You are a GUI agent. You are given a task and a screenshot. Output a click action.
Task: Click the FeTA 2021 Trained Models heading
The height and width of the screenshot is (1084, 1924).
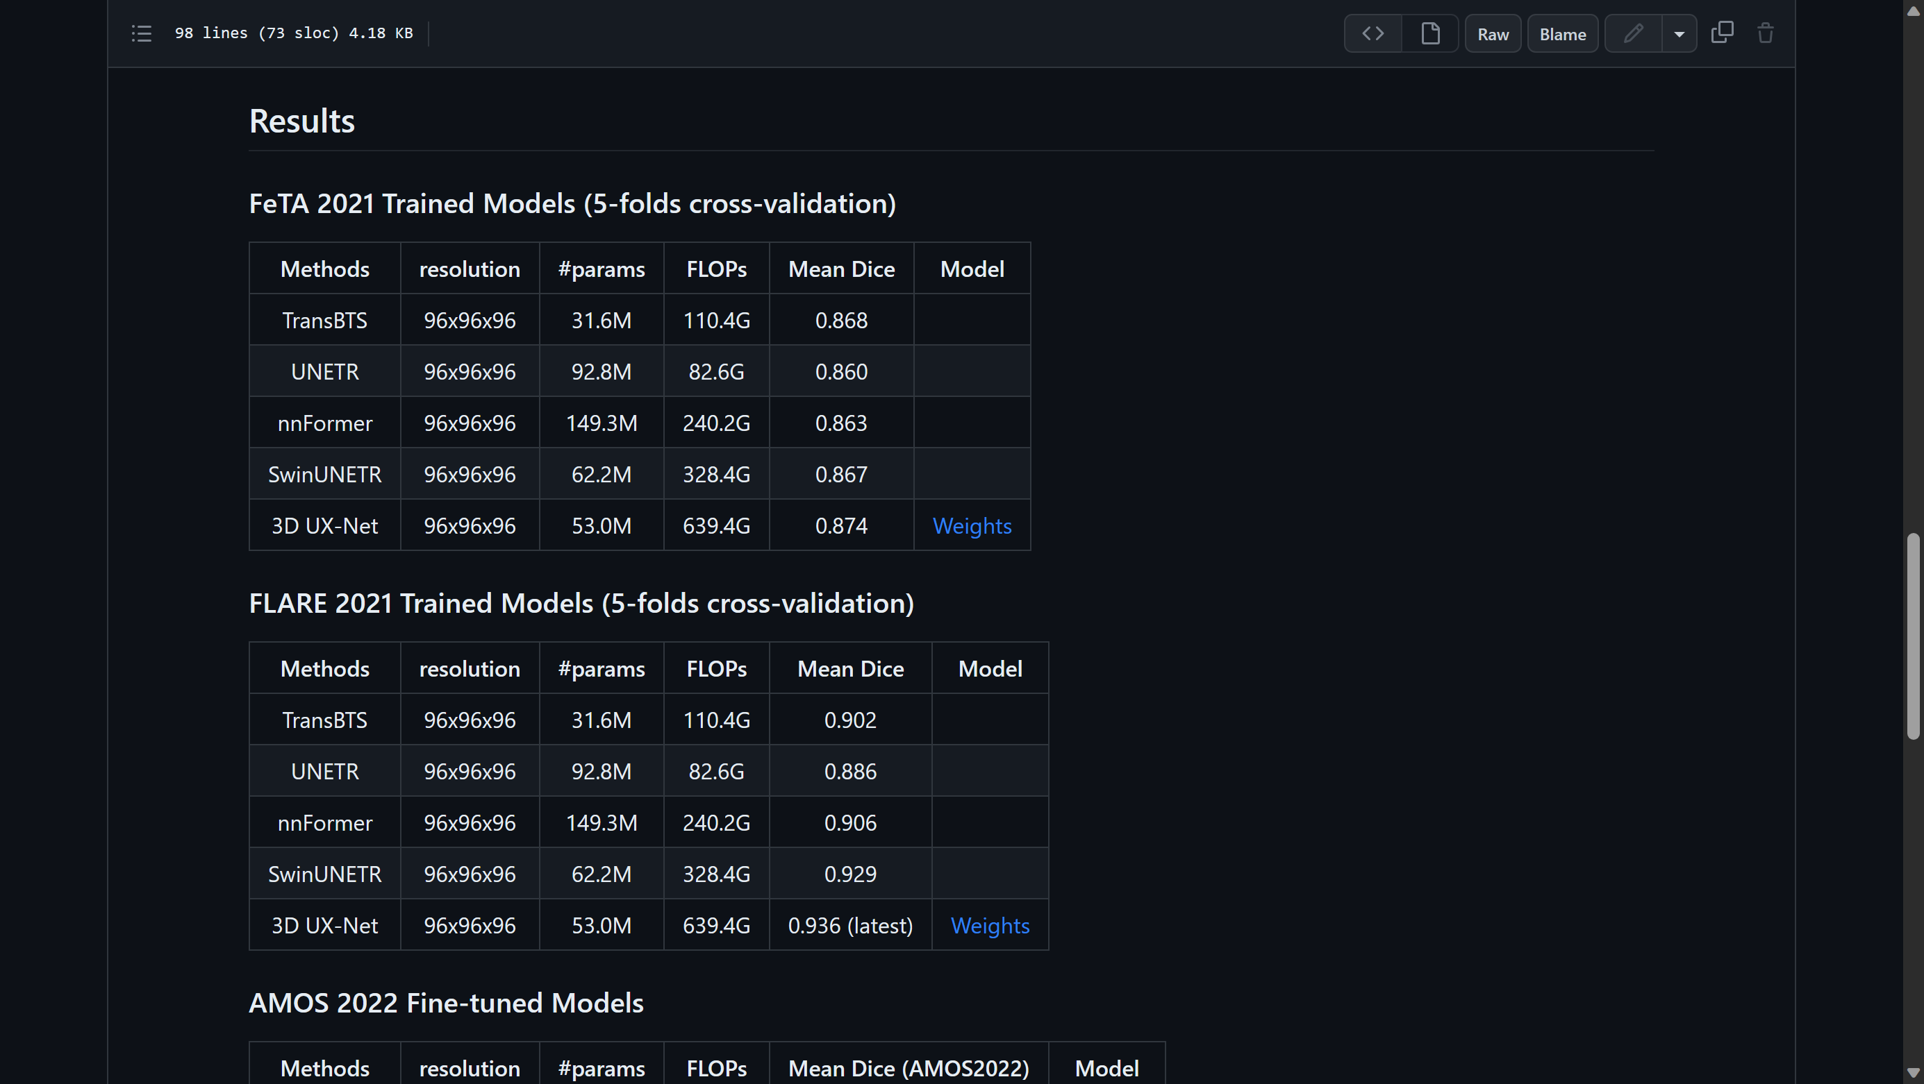[572, 203]
